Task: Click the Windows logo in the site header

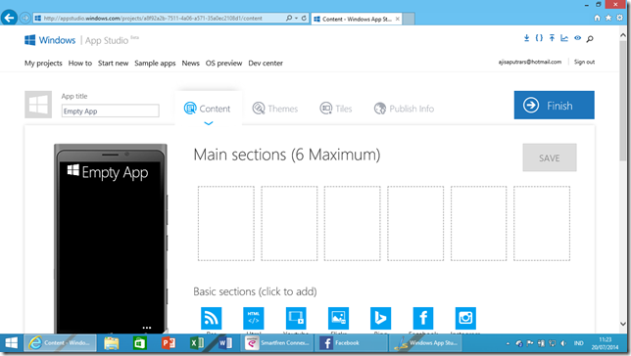Action: (x=29, y=40)
